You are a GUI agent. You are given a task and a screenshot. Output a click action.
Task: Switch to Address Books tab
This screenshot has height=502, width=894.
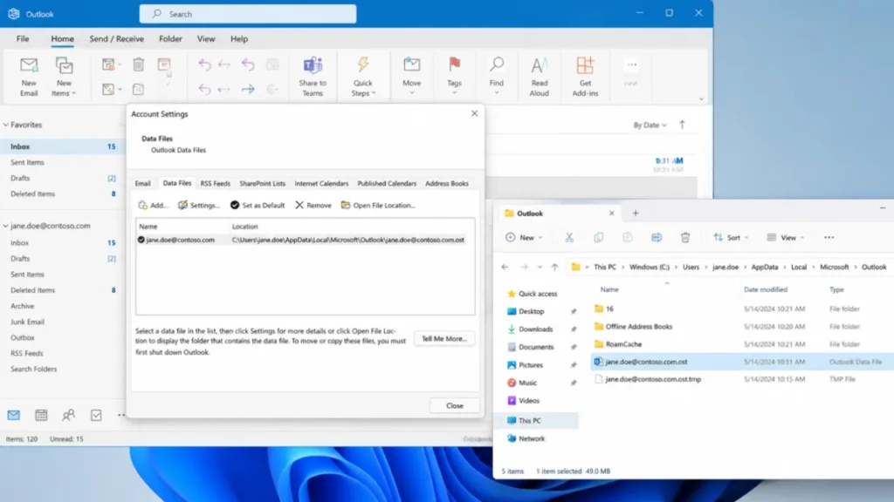tap(447, 183)
